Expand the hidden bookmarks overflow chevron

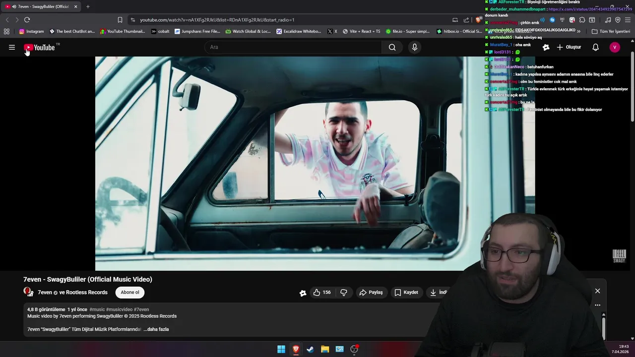pyautogui.click(x=578, y=31)
